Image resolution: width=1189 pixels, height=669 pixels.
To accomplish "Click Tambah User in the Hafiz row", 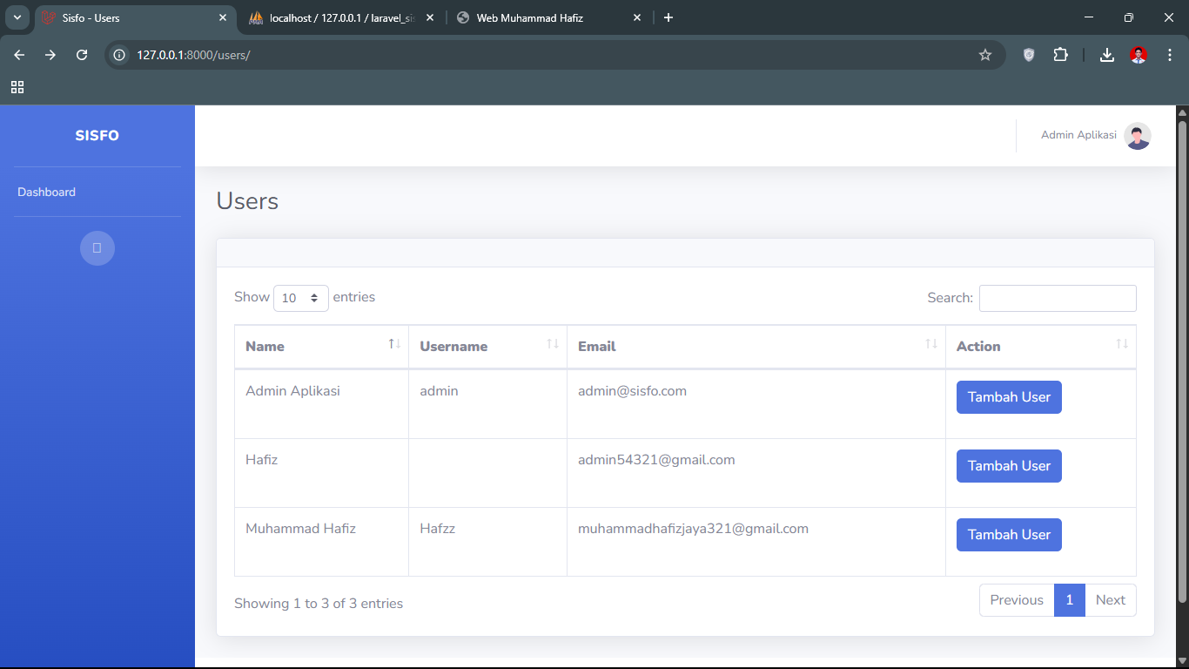I will (x=1008, y=466).
